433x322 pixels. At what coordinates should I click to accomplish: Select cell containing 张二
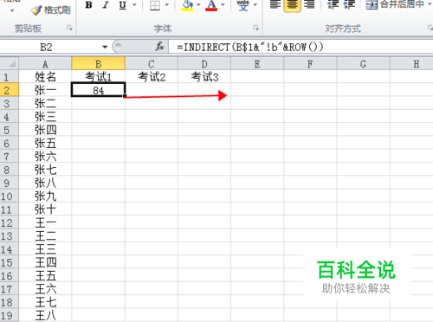point(45,104)
